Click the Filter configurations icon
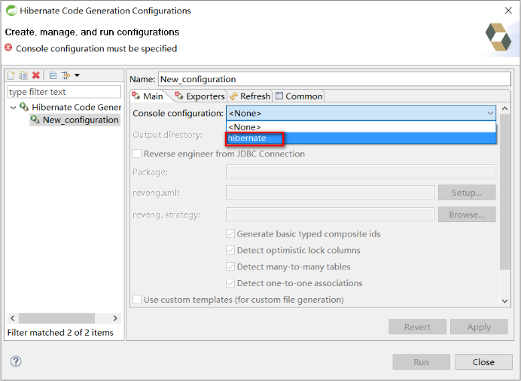 point(66,75)
